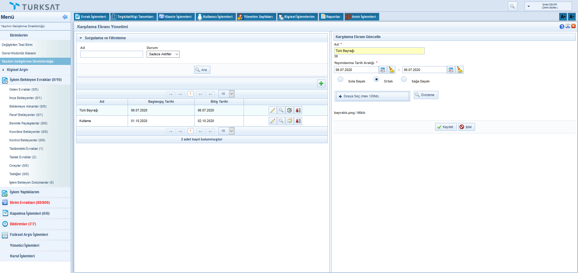Screen dimensions: 578x273
Task: Click the Kaydet button
Action: (x=445, y=127)
